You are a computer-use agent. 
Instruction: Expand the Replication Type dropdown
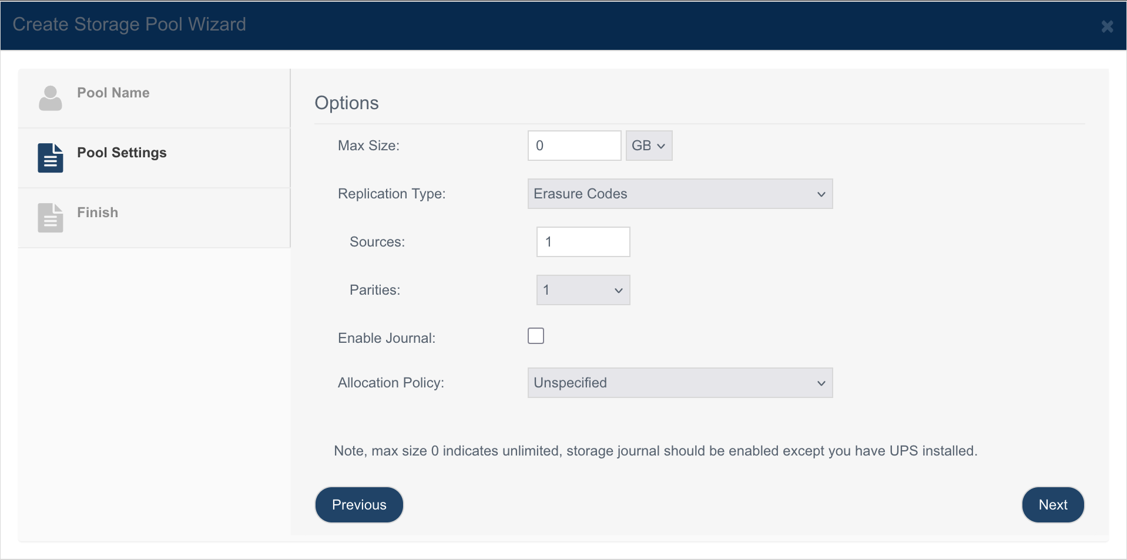pyautogui.click(x=680, y=194)
